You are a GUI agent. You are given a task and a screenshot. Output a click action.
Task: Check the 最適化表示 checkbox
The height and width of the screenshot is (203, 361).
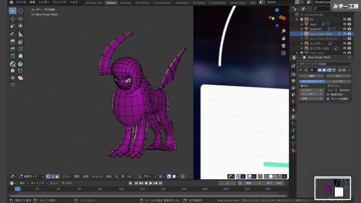pos(328,94)
